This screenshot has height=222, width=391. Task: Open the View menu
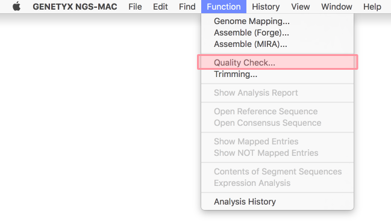pos(300,7)
